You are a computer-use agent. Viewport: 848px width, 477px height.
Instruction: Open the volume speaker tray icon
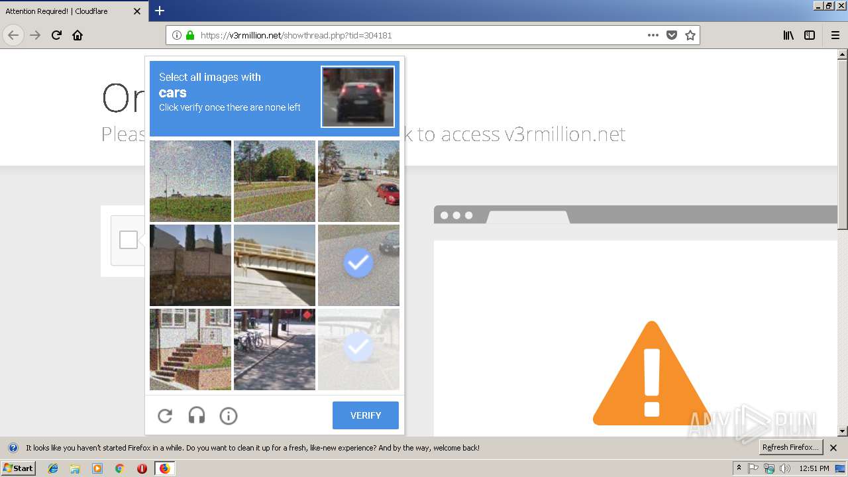point(785,468)
